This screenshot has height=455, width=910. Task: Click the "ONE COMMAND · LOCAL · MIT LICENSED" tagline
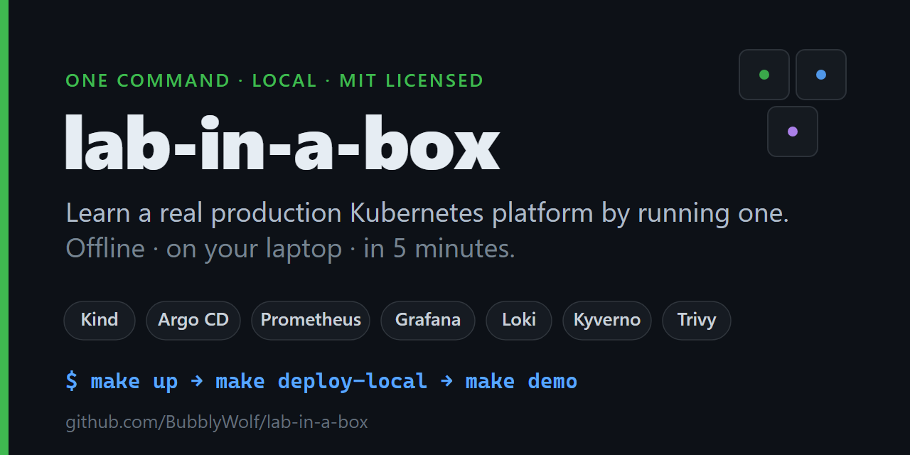click(x=274, y=80)
